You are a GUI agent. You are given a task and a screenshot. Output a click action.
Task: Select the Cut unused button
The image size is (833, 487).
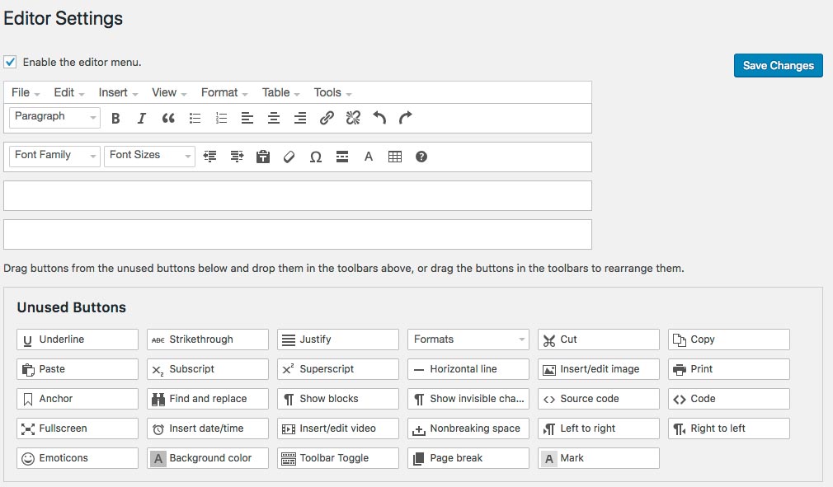(x=599, y=339)
